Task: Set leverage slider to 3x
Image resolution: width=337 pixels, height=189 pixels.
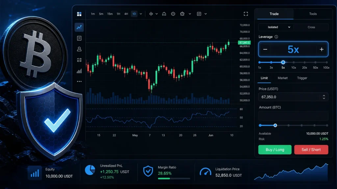Action: [x=271, y=62]
